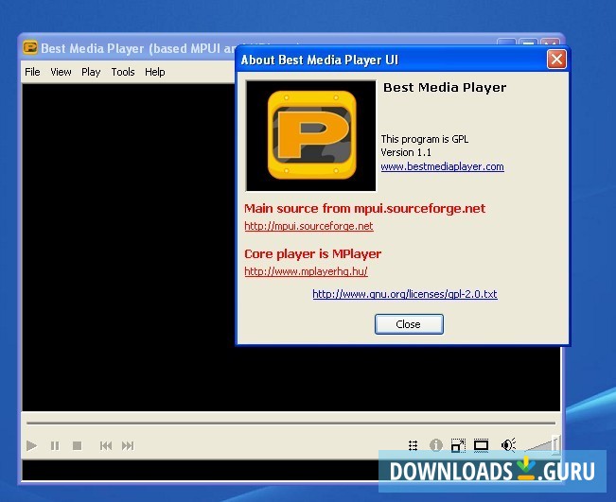Skip to next track button
The width and height of the screenshot is (616, 502).
tap(128, 445)
